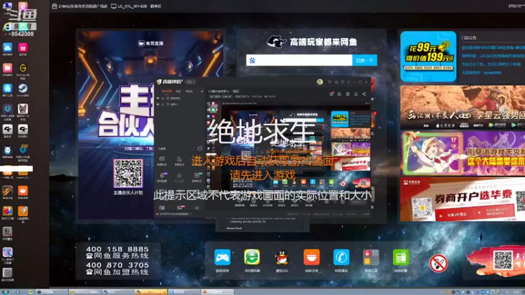
Task: Select the first orange scene tab
Action: click(x=167, y=91)
